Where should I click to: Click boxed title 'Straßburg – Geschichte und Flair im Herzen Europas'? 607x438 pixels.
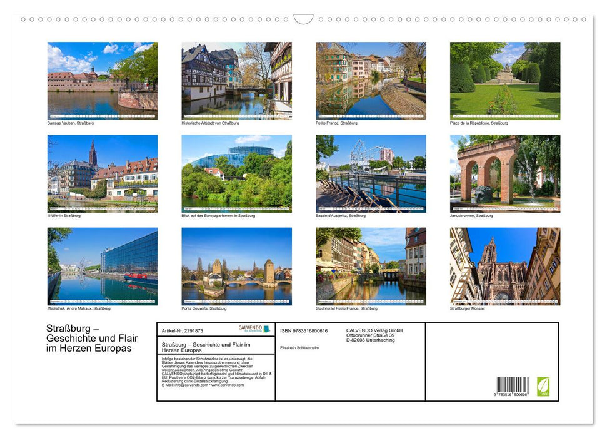click(206, 347)
